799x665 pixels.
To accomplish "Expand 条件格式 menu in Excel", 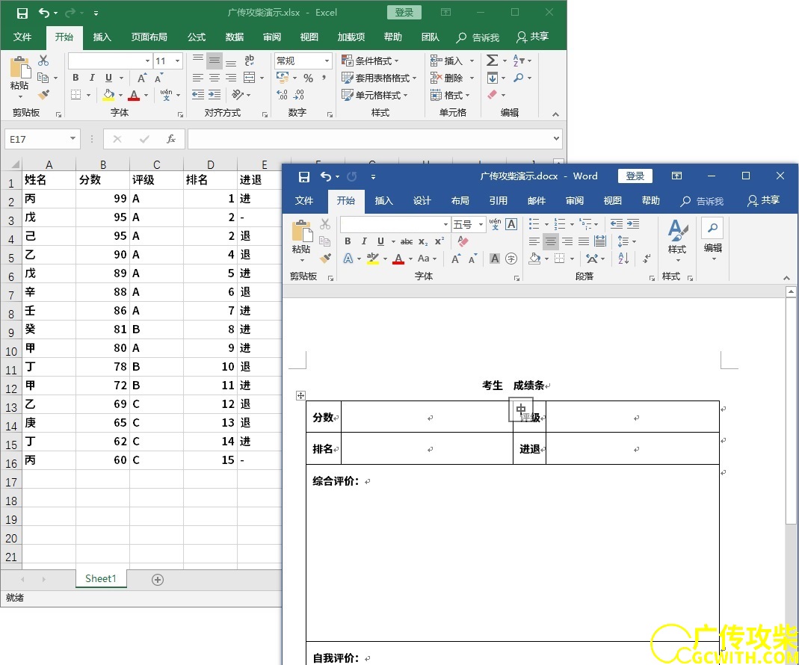I will click(x=371, y=61).
